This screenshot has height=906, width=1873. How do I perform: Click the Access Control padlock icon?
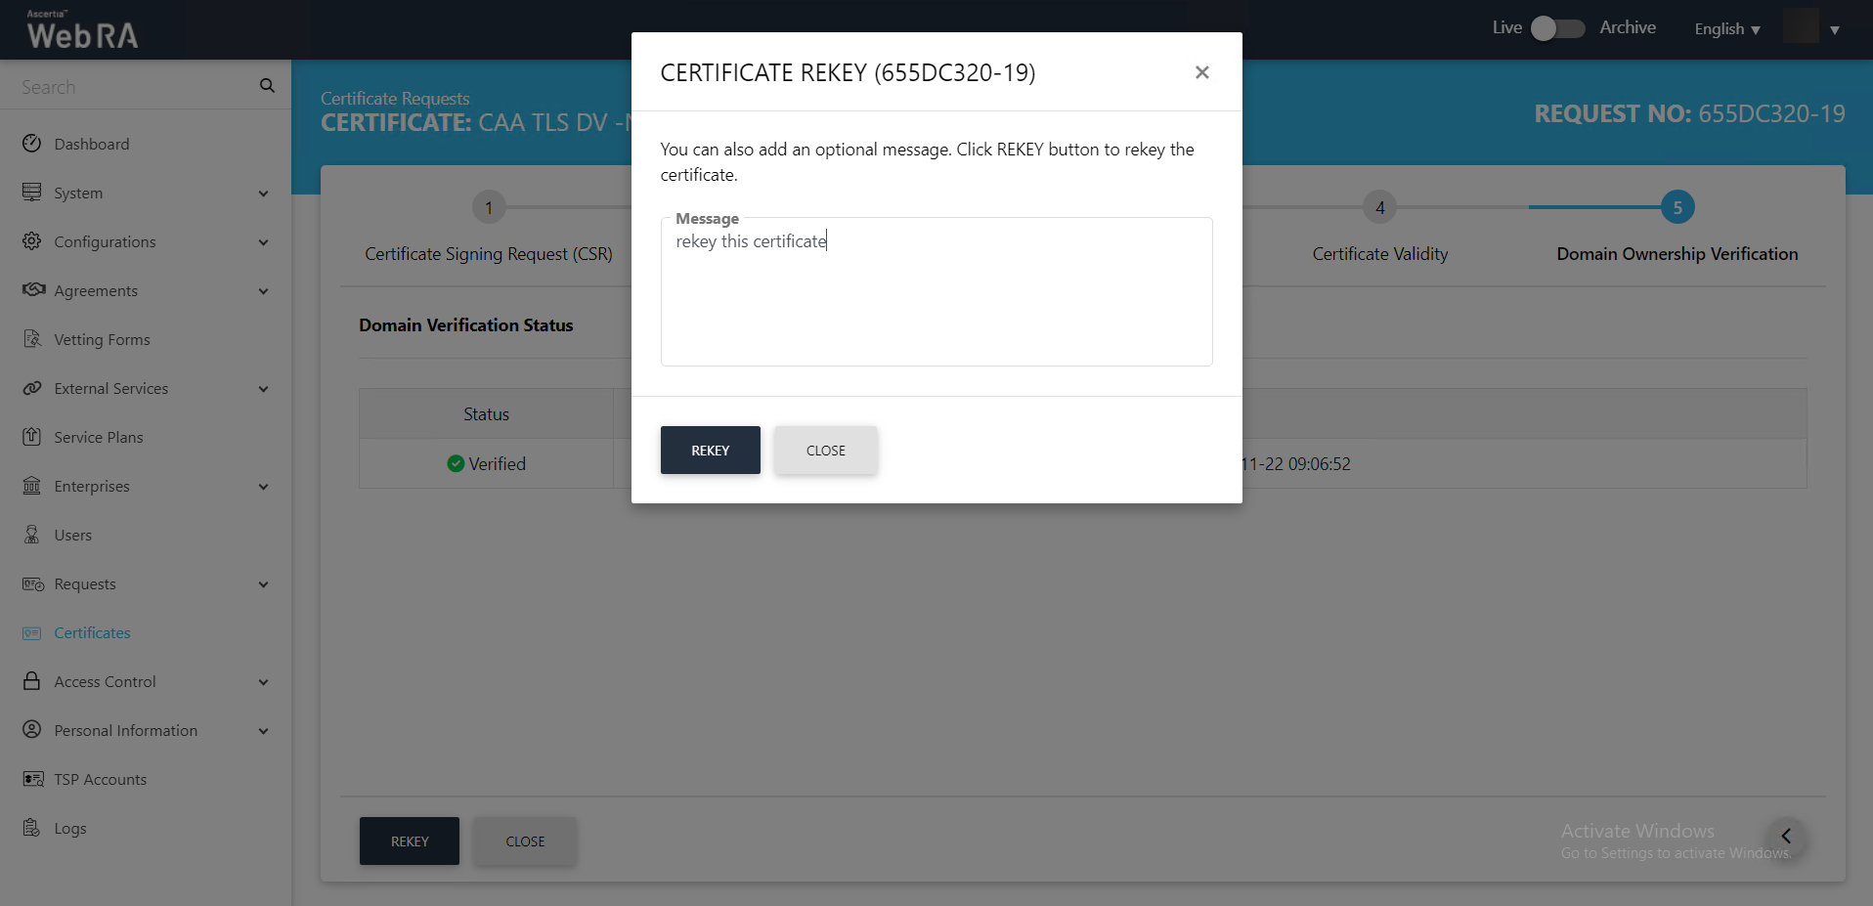(x=32, y=681)
